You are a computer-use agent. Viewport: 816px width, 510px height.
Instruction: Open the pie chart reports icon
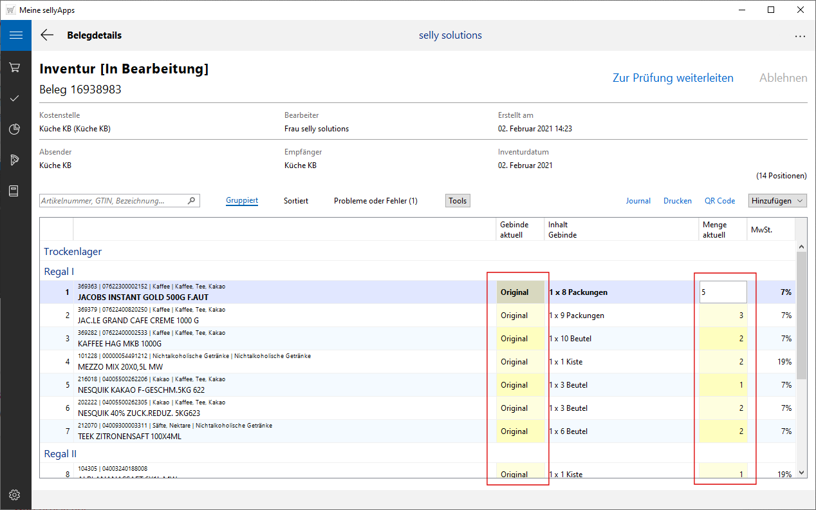tap(15, 129)
